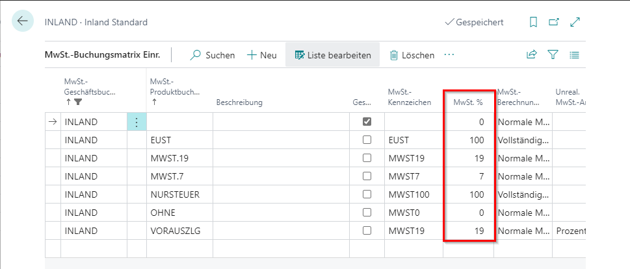This screenshot has height=269, width=630.
Task: Expand page to full screen icon
Action: coord(575,22)
